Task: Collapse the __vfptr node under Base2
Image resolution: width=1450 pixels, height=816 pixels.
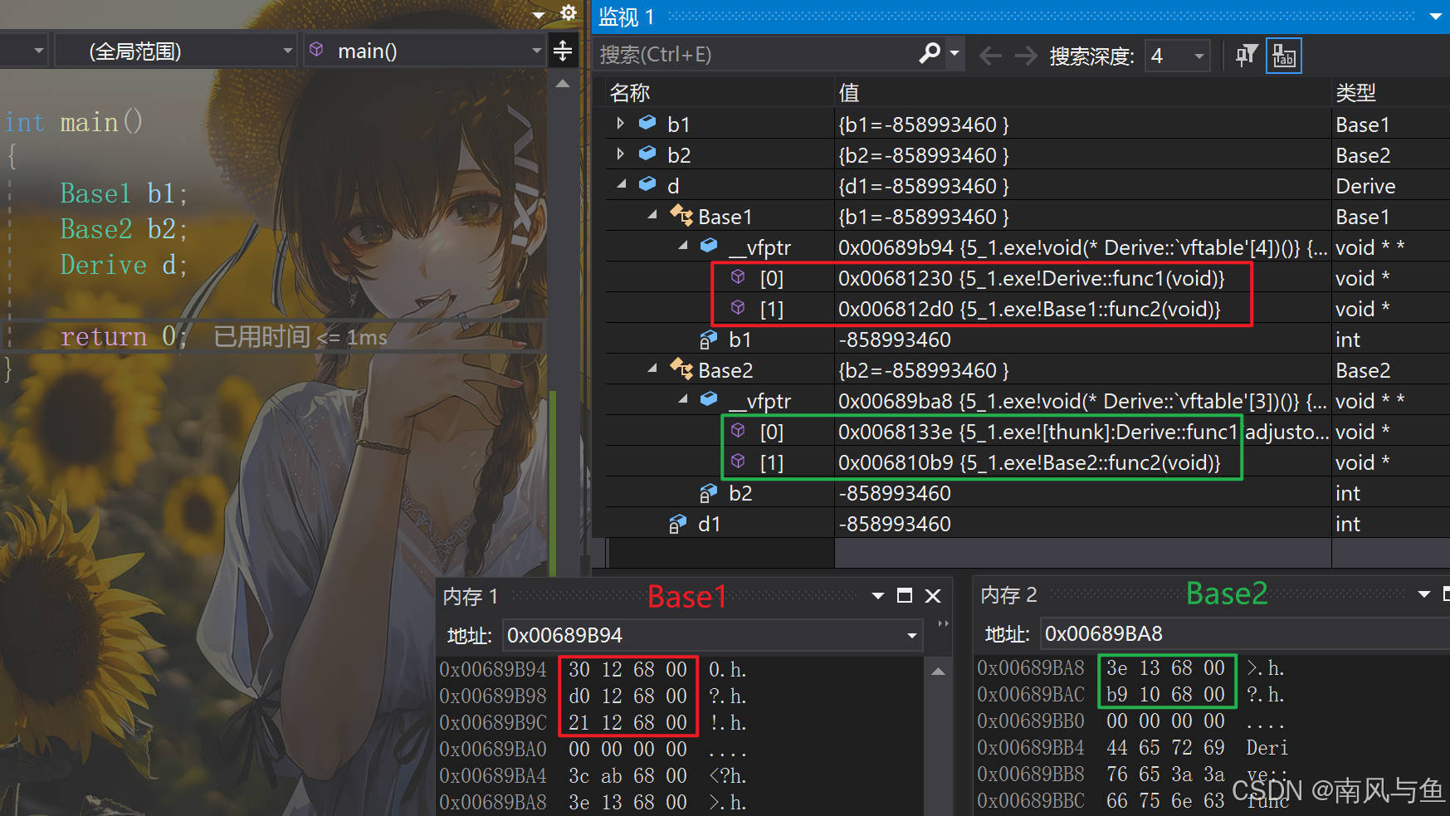Action: click(x=683, y=399)
